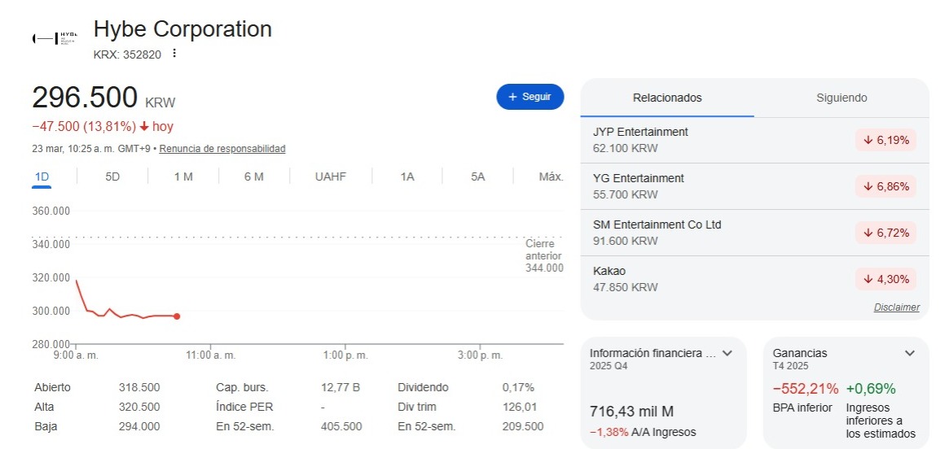Open the Renuncia de responsabilidad link

point(222,149)
